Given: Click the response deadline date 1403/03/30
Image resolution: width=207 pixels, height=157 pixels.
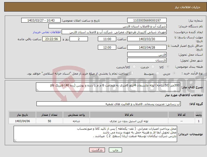Looking at the screenshot, I should [147, 39].
